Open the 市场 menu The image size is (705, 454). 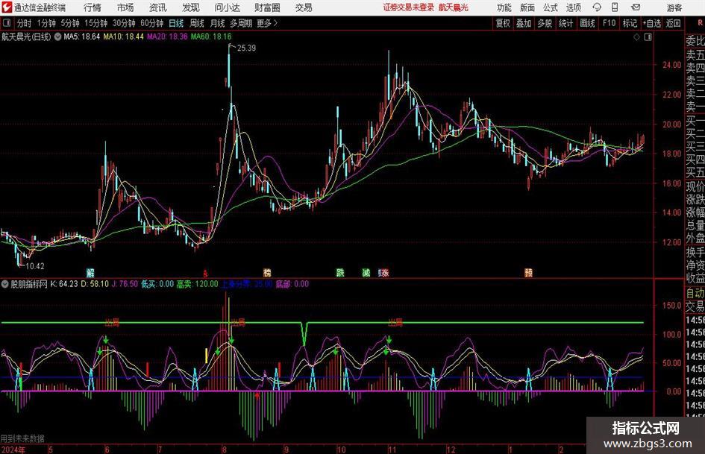[125, 7]
